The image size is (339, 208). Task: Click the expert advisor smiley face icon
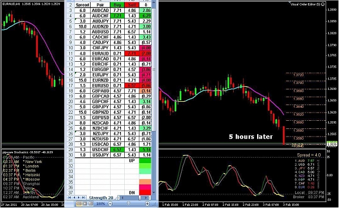[x=323, y=4]
